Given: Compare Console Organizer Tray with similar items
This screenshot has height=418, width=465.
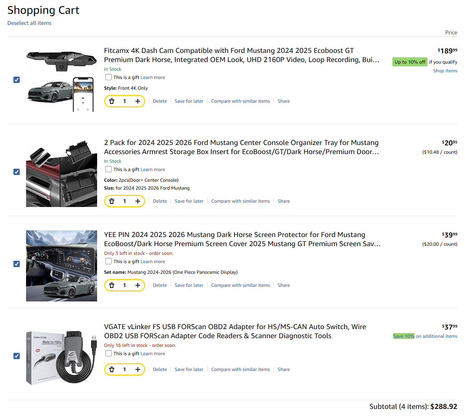Looking at the screenshot, I should 240,201.
